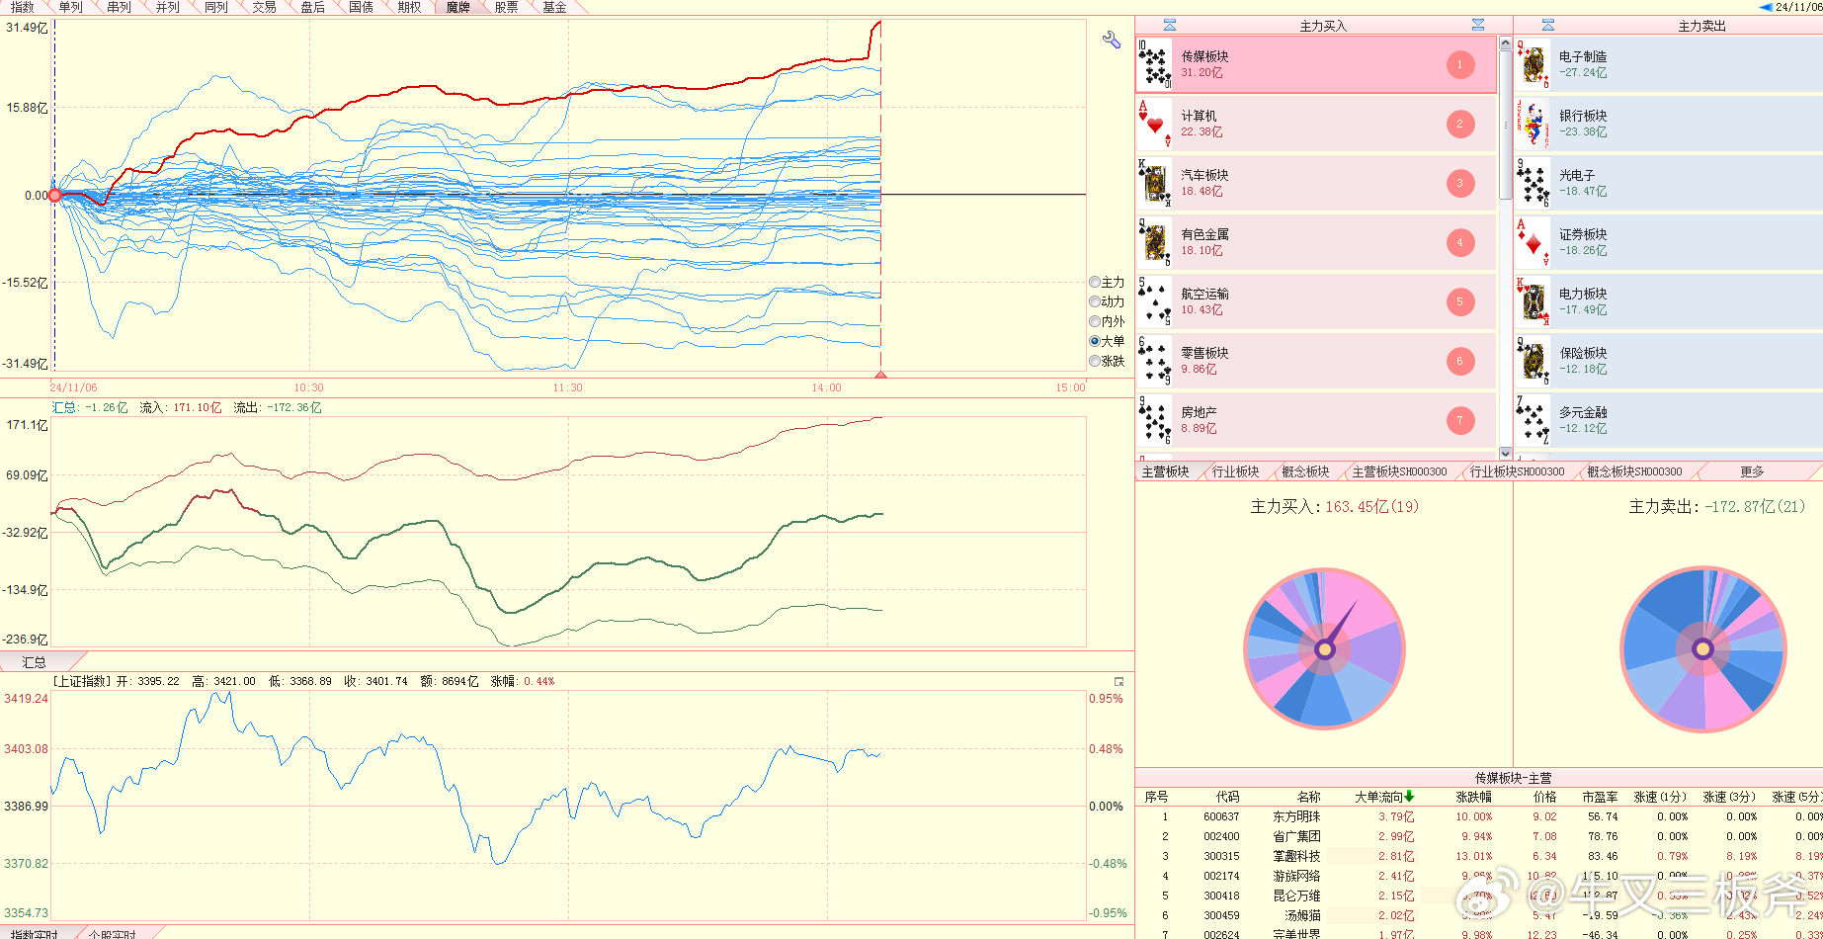Click scroll-to-top arrow left of 主力买入 header
1823x939 pixels.
pos(1170,25)
